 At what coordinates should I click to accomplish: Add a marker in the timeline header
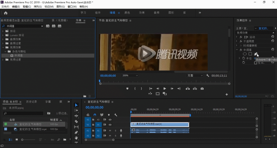(x=109, y=115)
